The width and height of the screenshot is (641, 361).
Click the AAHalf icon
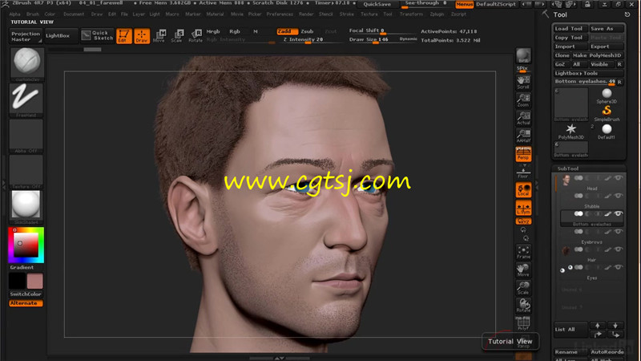click(523, 136)
